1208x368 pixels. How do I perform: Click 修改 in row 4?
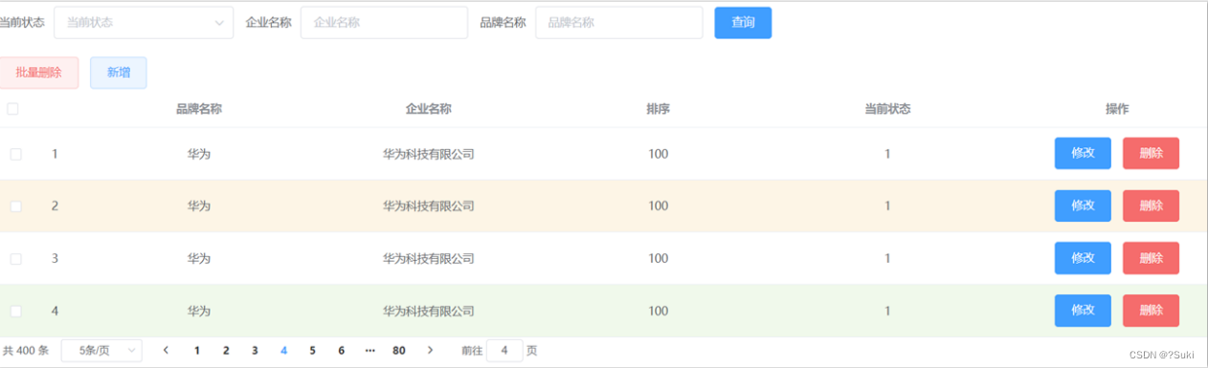pos(1083,311)
